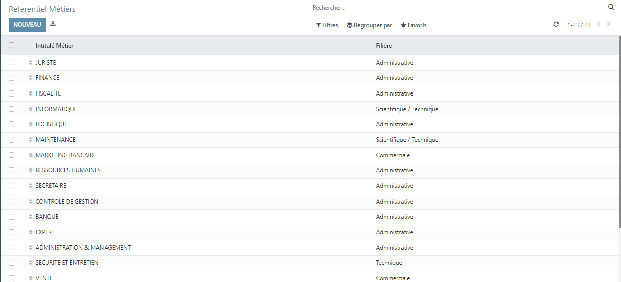Click Administrative in BANQUE row
This screenshot has height=282, width=621.
(x=394, y=217)
